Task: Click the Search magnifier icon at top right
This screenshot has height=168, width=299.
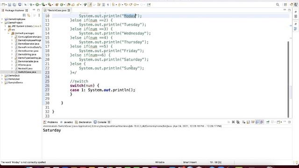Action: coord(278,5)
